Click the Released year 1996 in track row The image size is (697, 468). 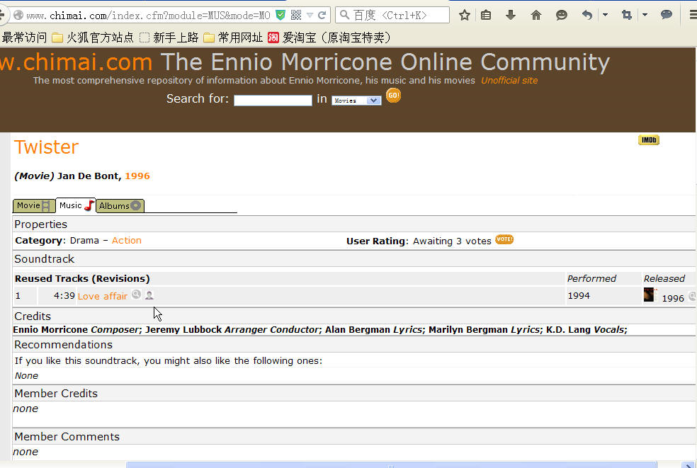tap(673, 299)
